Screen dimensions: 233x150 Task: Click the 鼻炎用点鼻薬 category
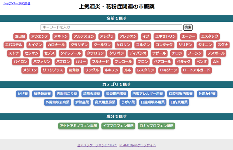105,102
